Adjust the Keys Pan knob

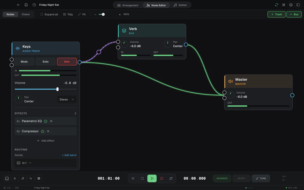coord(18,99)
